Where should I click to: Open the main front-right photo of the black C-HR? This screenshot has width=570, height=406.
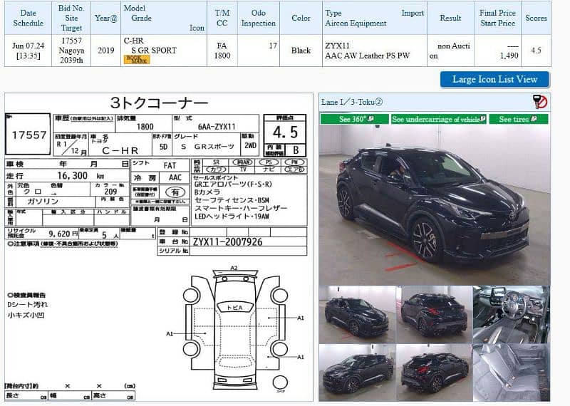click(x=435, y=205)
